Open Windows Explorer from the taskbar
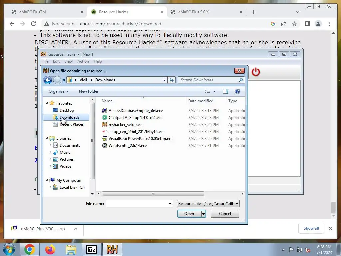The height and width of the screenshot is (256, 341). (x=71, y=249)
